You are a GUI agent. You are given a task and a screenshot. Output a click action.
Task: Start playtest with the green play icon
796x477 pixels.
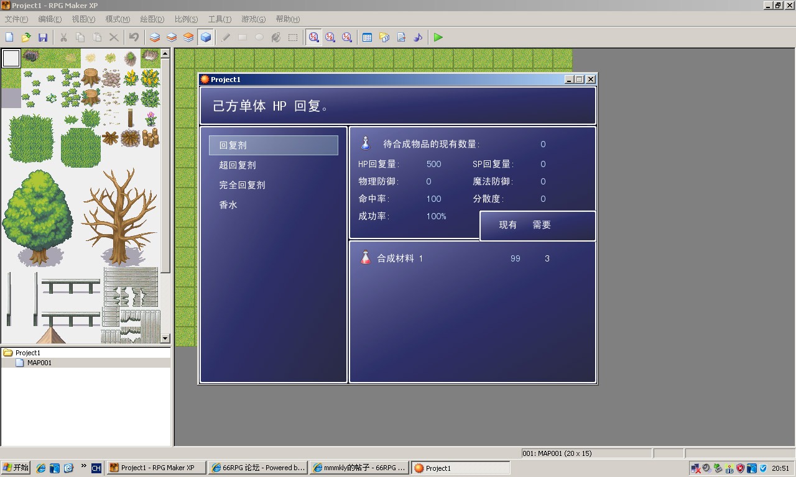(438, 37)
